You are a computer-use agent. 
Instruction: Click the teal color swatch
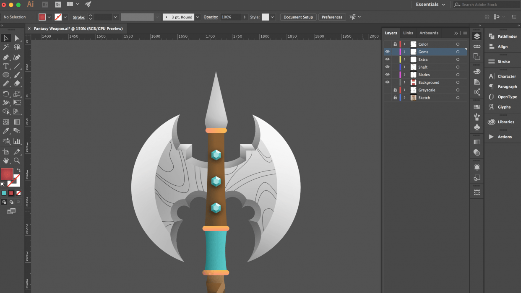point(5,193)
